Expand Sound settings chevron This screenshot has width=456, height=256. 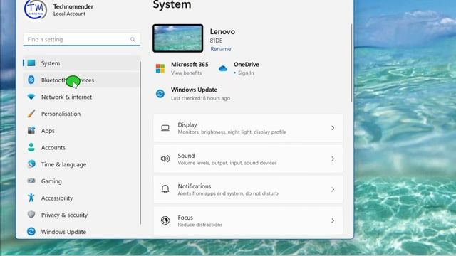333,159
